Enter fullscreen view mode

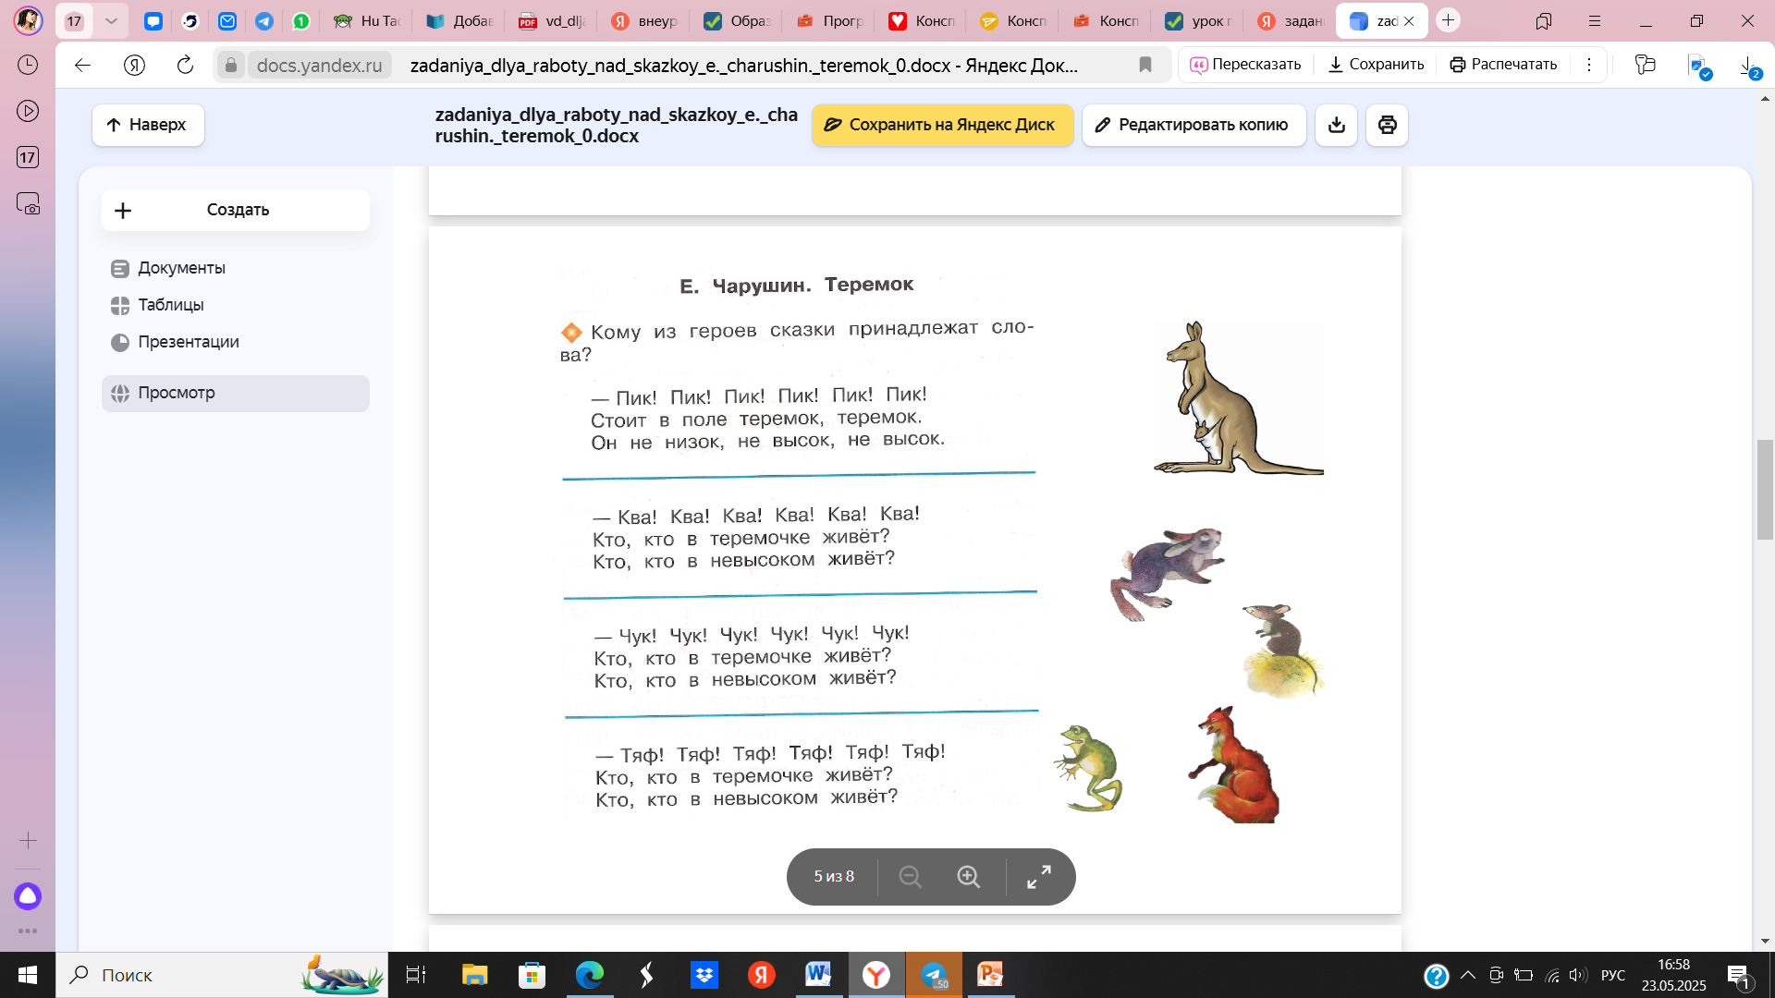click(1039, 876)
